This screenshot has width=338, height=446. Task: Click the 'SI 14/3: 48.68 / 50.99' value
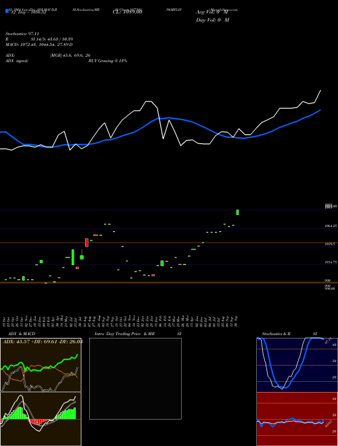(52, 39)
